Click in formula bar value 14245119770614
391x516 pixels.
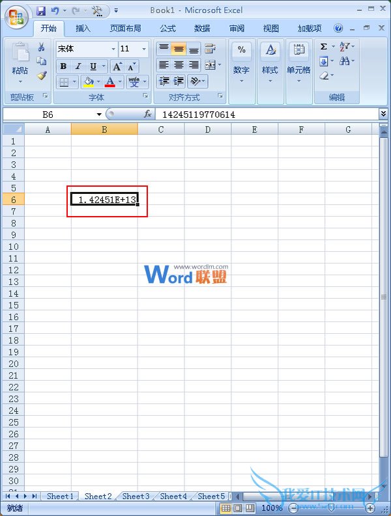[x=199, y=115]
